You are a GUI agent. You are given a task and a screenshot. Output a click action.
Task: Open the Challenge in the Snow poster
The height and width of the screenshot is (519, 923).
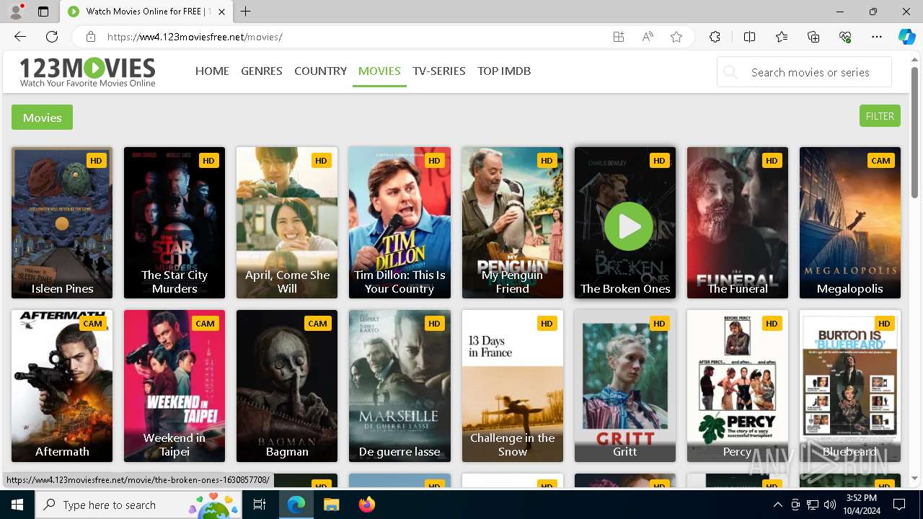point(513,386)
